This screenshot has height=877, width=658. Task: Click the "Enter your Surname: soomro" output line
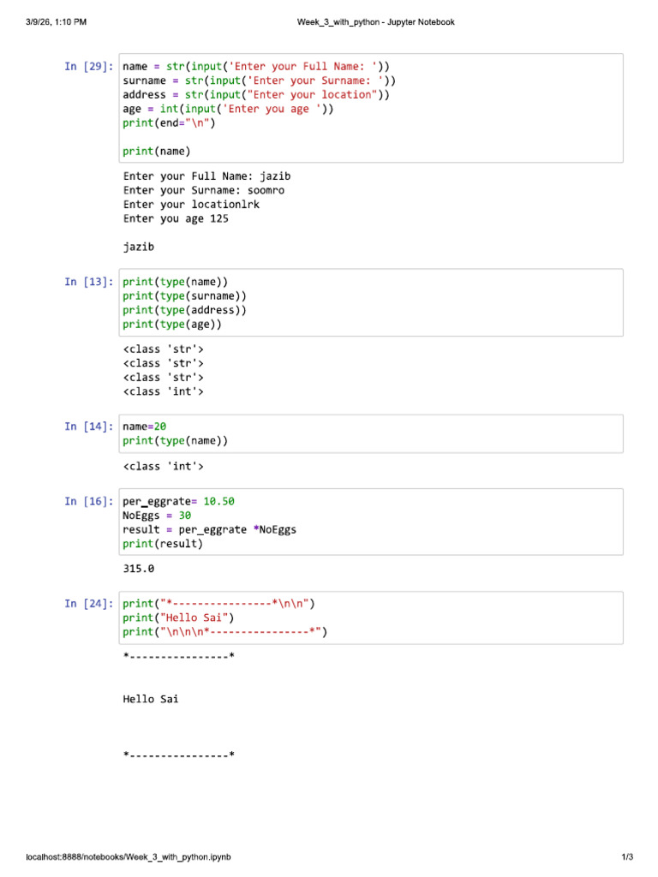pos(204,191)
